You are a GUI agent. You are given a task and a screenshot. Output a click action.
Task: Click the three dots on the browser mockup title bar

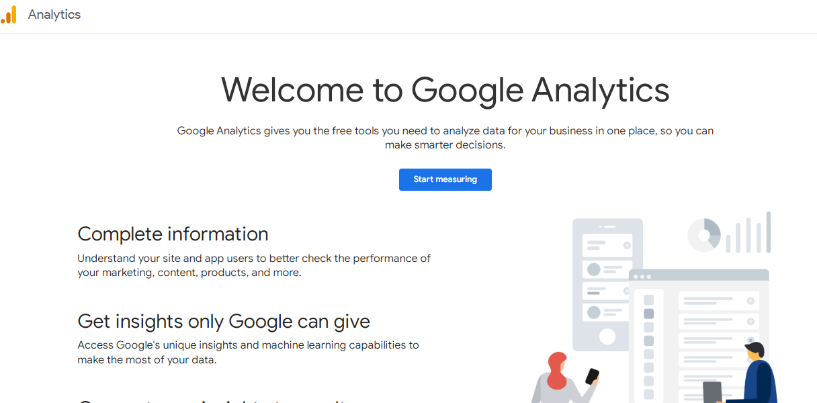[641, 277]
